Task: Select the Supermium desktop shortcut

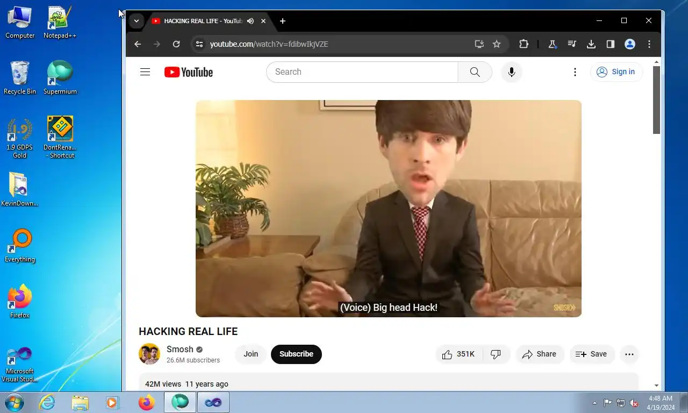Action: pos(60,78)
